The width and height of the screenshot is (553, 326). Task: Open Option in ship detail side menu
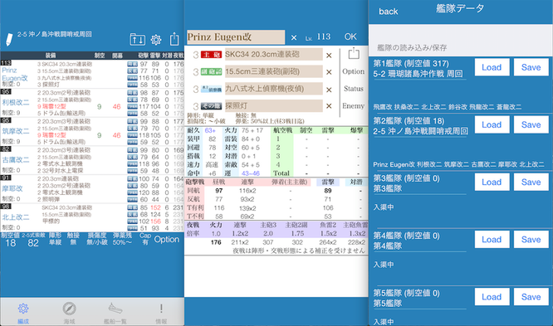click(353, 71)
